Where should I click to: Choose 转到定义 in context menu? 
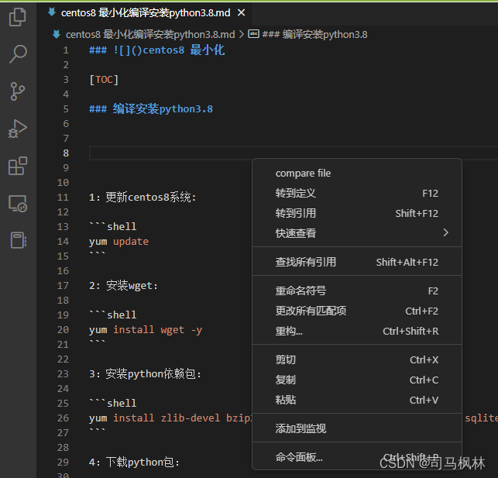click(357, 193)
